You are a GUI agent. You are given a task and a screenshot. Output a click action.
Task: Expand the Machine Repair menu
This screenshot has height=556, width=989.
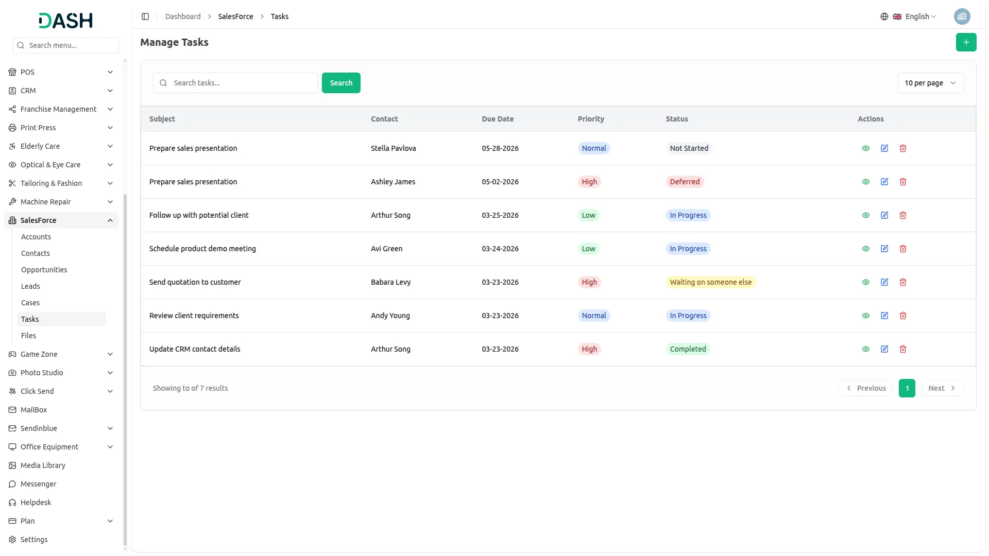(x=61, y=202)
